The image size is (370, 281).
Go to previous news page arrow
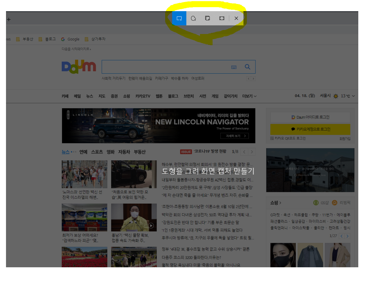[244, 152]
